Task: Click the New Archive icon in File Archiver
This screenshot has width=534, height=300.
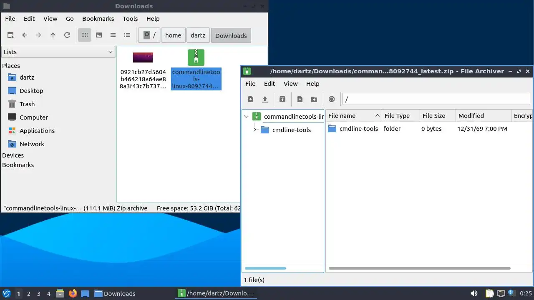Action: click(x=251, y=99)
